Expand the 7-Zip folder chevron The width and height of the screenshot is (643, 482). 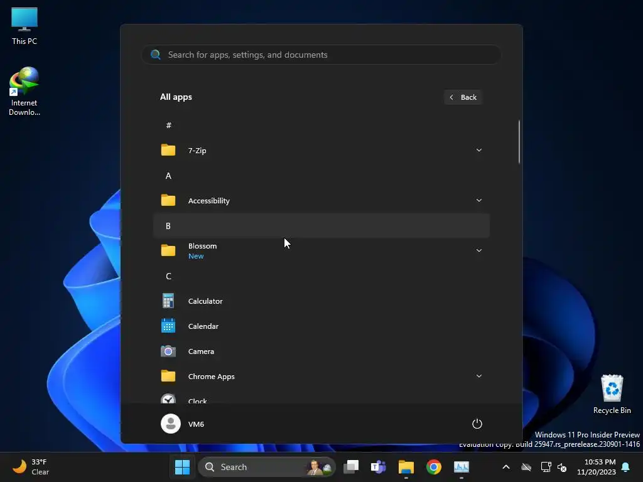click(x=478, y=150)
